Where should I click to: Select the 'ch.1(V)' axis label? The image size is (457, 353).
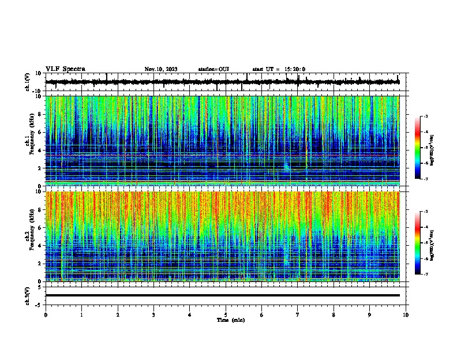click(28, 82)
